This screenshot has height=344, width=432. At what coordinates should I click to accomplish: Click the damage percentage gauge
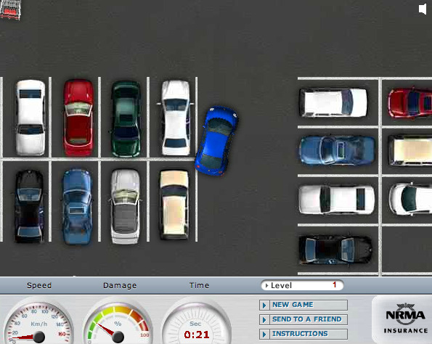click(x=118, y=322)
